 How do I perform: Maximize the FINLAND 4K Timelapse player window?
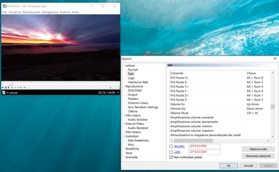(x=103, y=6)
